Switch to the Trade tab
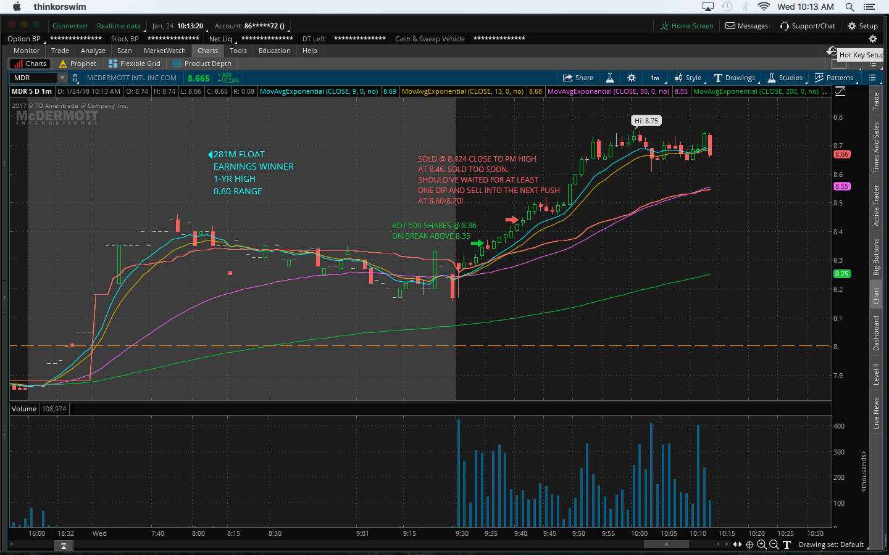The width and height of the screenshot is (889, 555). (60, 51)
